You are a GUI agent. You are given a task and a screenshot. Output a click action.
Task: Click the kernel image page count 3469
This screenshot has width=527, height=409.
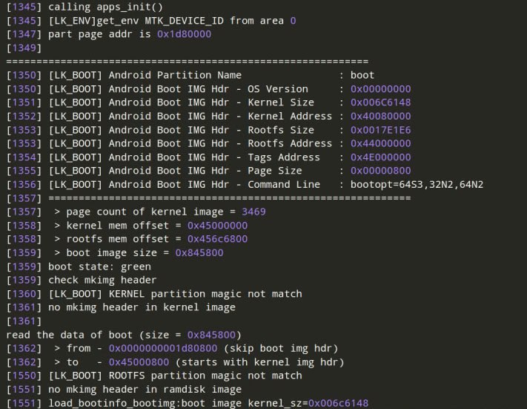point(253,212)
